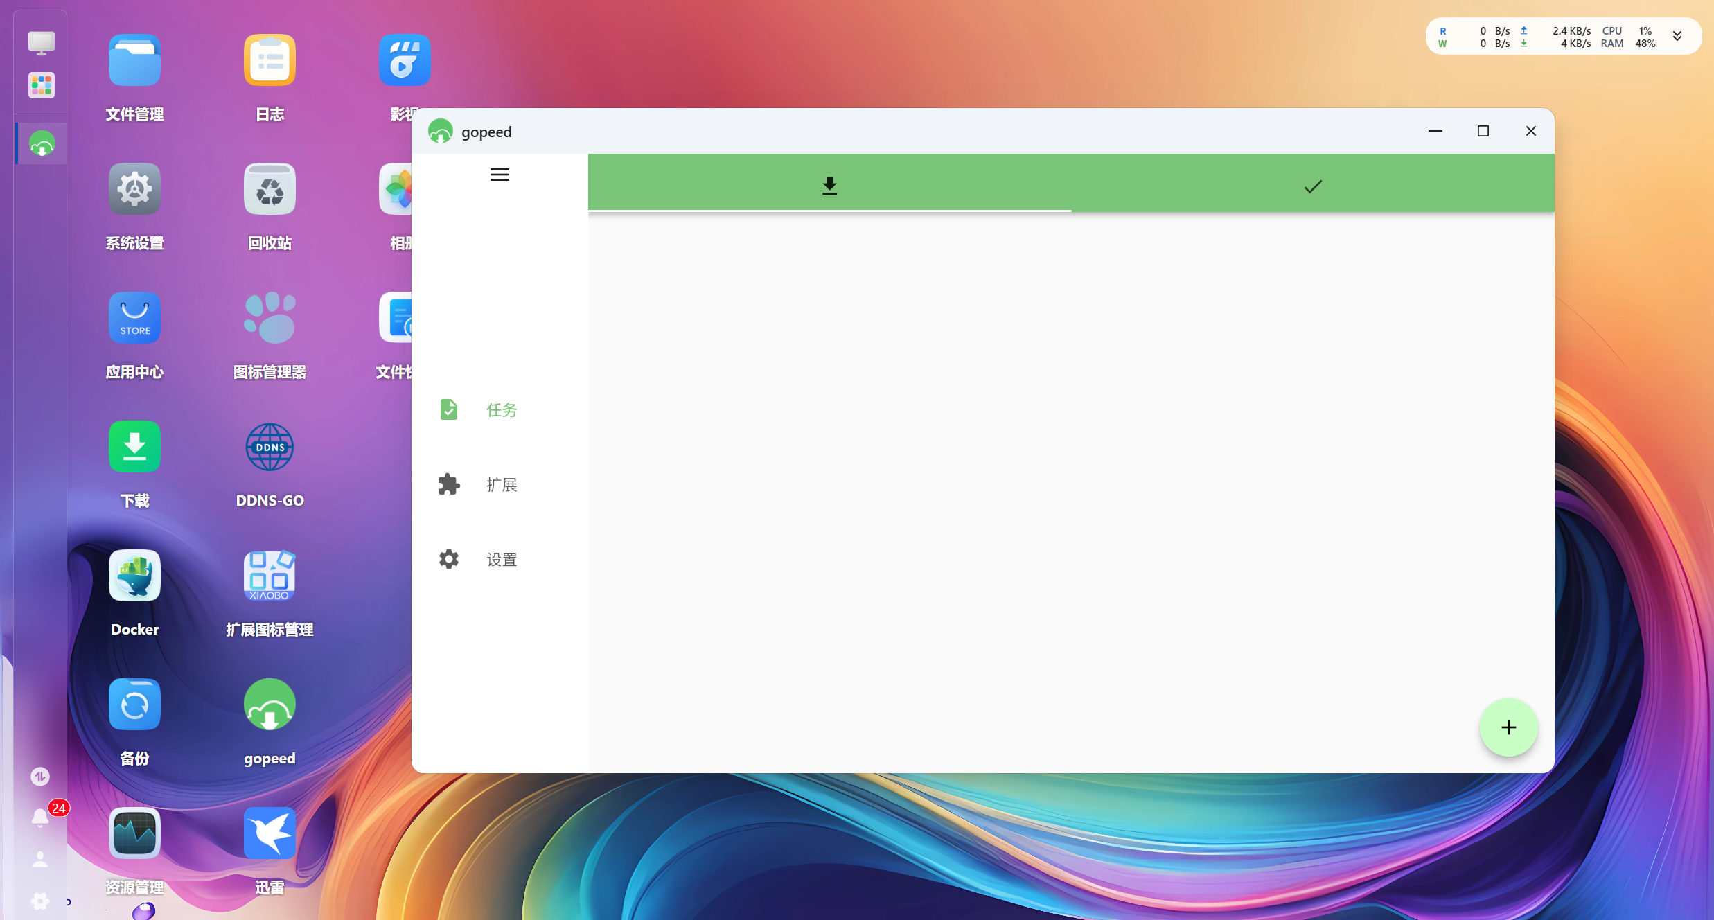Click the notification bell with 24 badge

pos(40,817)
